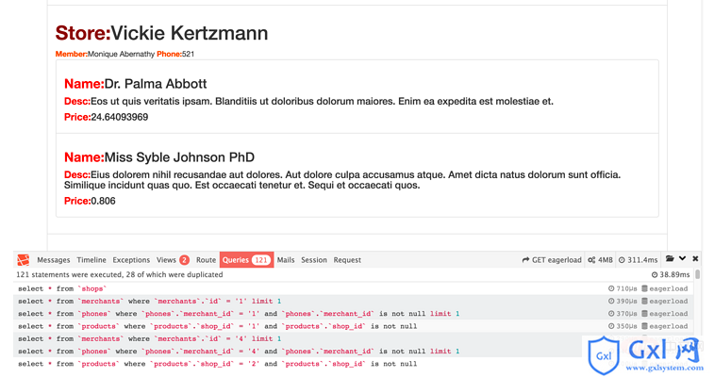Select products query with shop_id = '1'
The width and height of the screenshot is (714, 377).
[x=354, y=326]
